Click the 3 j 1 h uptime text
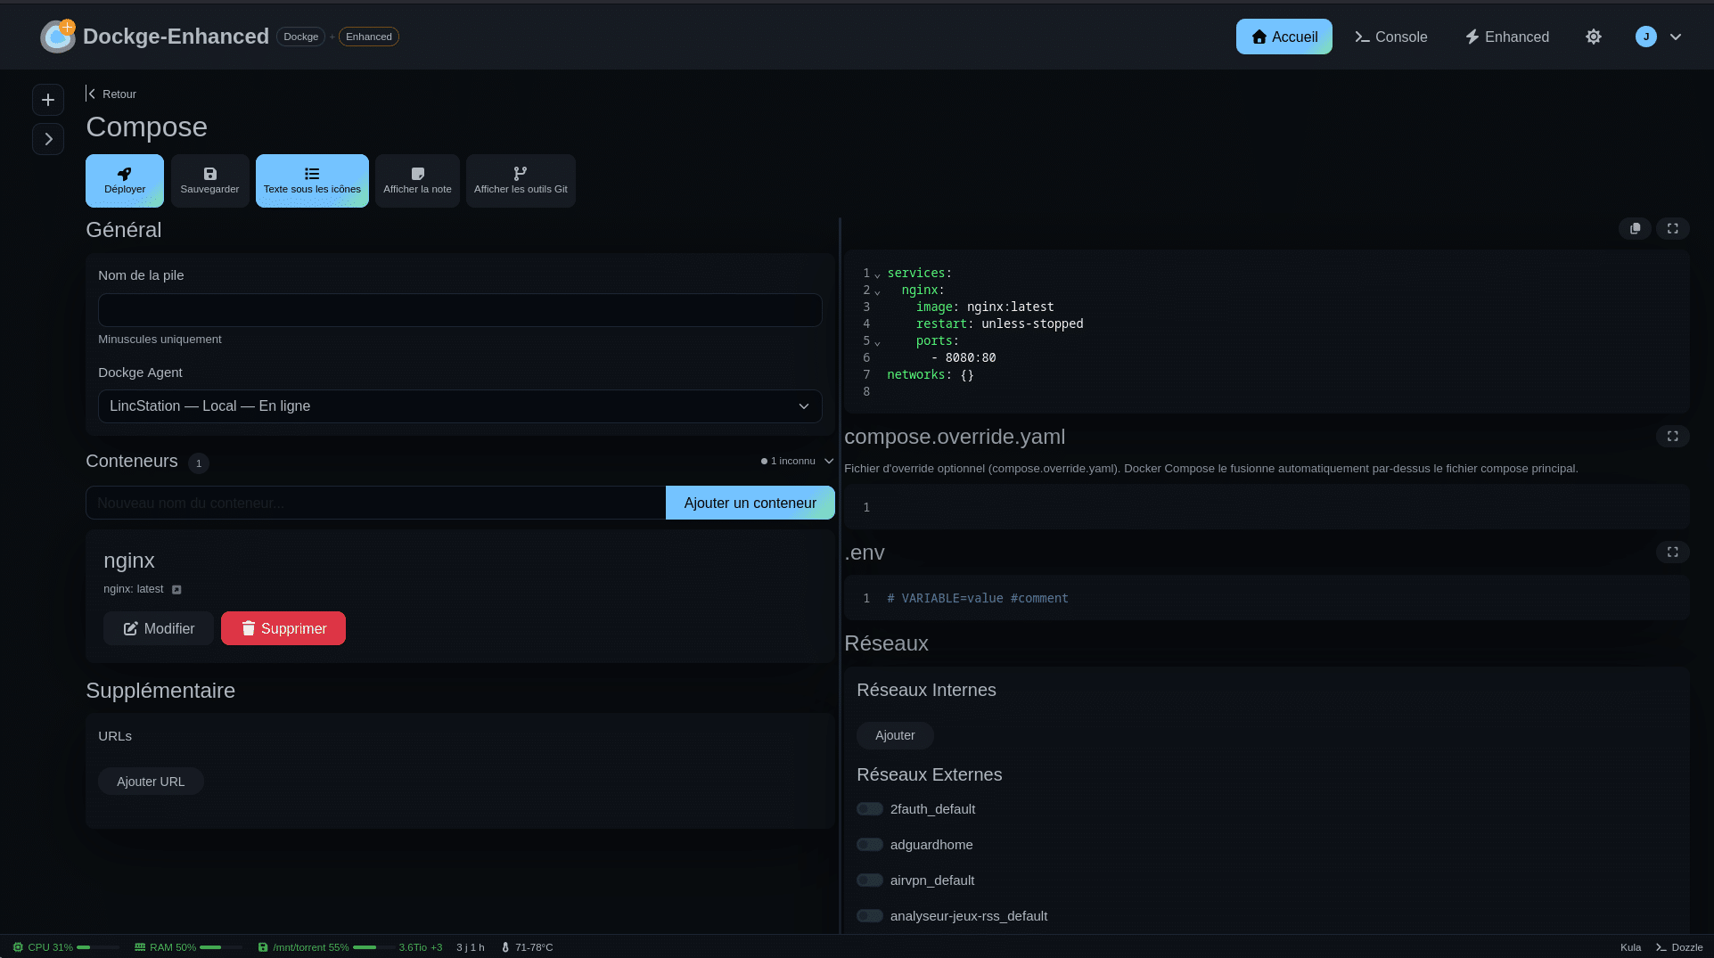The width and height of the screenshot is (1714, 958). 471,947
